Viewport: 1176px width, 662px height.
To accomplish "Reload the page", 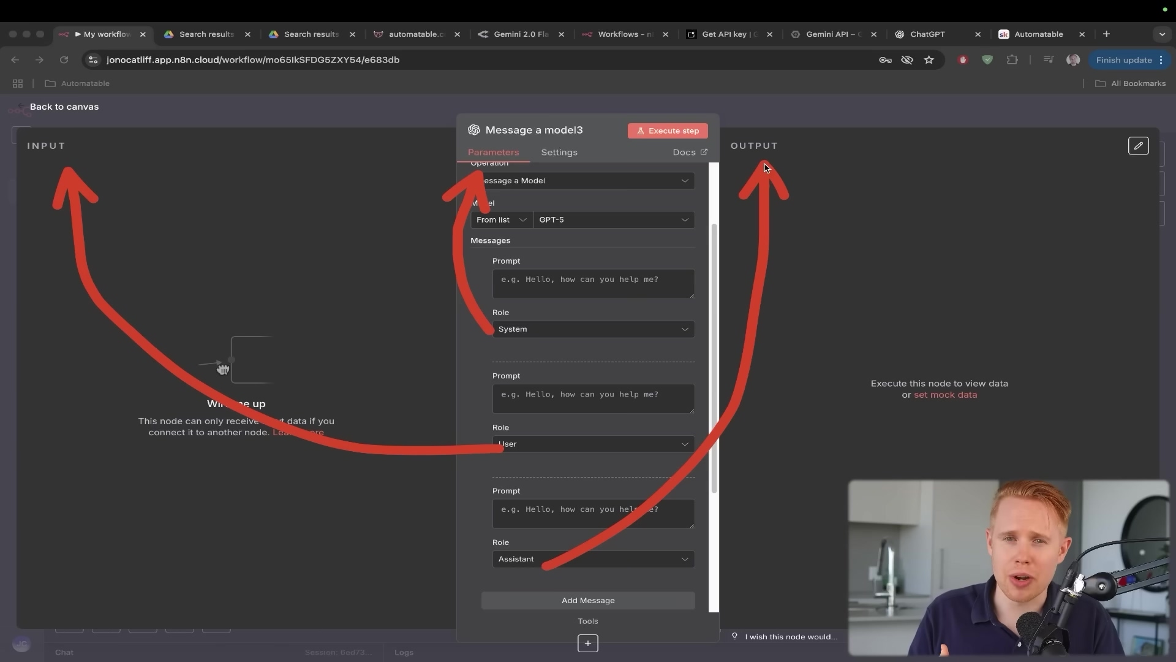I will (64, 60).
